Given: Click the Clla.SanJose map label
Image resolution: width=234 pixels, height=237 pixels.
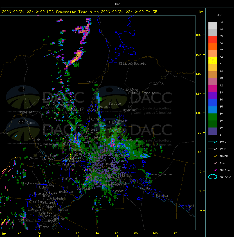Looking at the screenshot, I should tap(128, 90).
